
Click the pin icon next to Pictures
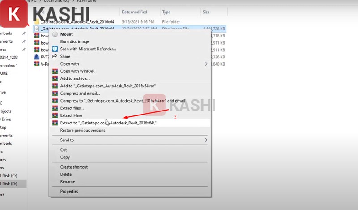tap(24, 49)
